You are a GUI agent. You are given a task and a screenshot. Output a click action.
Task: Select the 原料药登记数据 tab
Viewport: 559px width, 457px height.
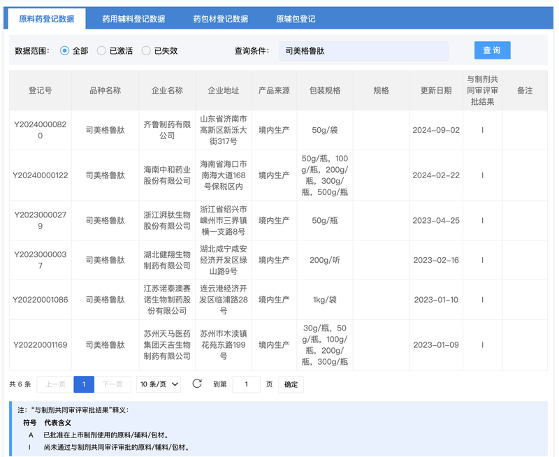click(47, 19)
